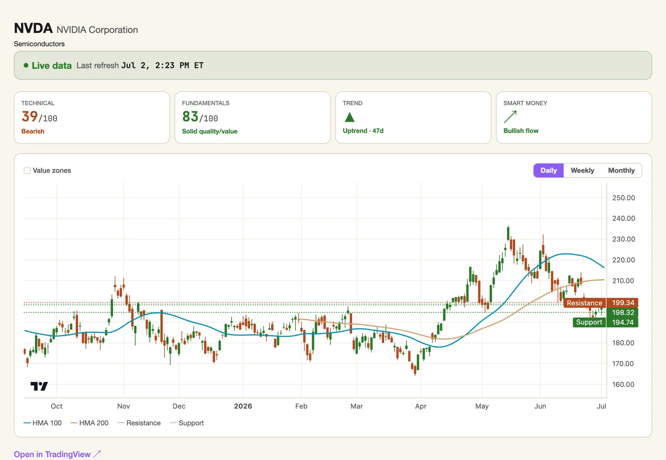
Task: Click the Mar date axis label
Action: click(357, 406)
